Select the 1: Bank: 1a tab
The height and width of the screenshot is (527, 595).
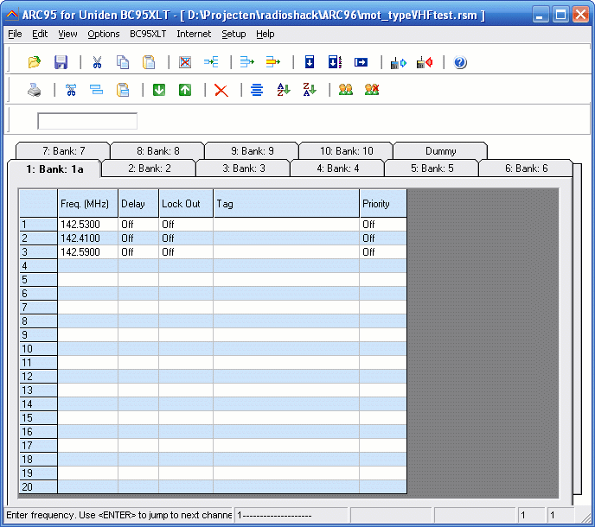pos(54,169)
